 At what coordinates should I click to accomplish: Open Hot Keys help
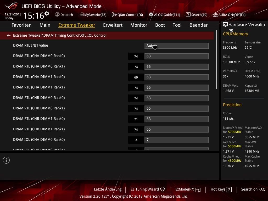(218, 189)
